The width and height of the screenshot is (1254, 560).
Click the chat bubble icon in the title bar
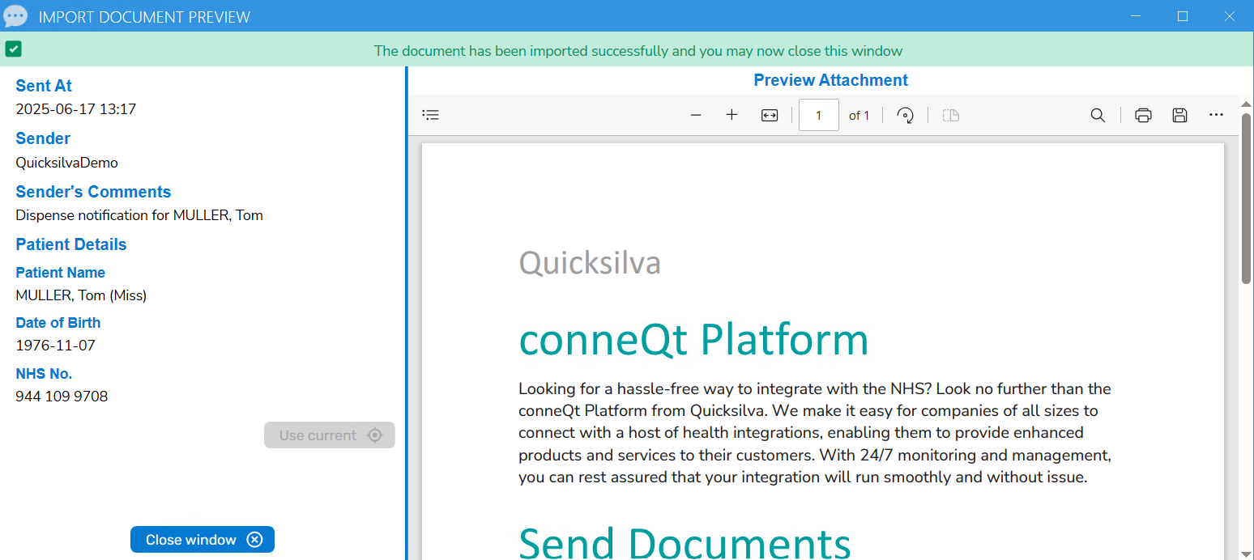[x=15, y=15]
